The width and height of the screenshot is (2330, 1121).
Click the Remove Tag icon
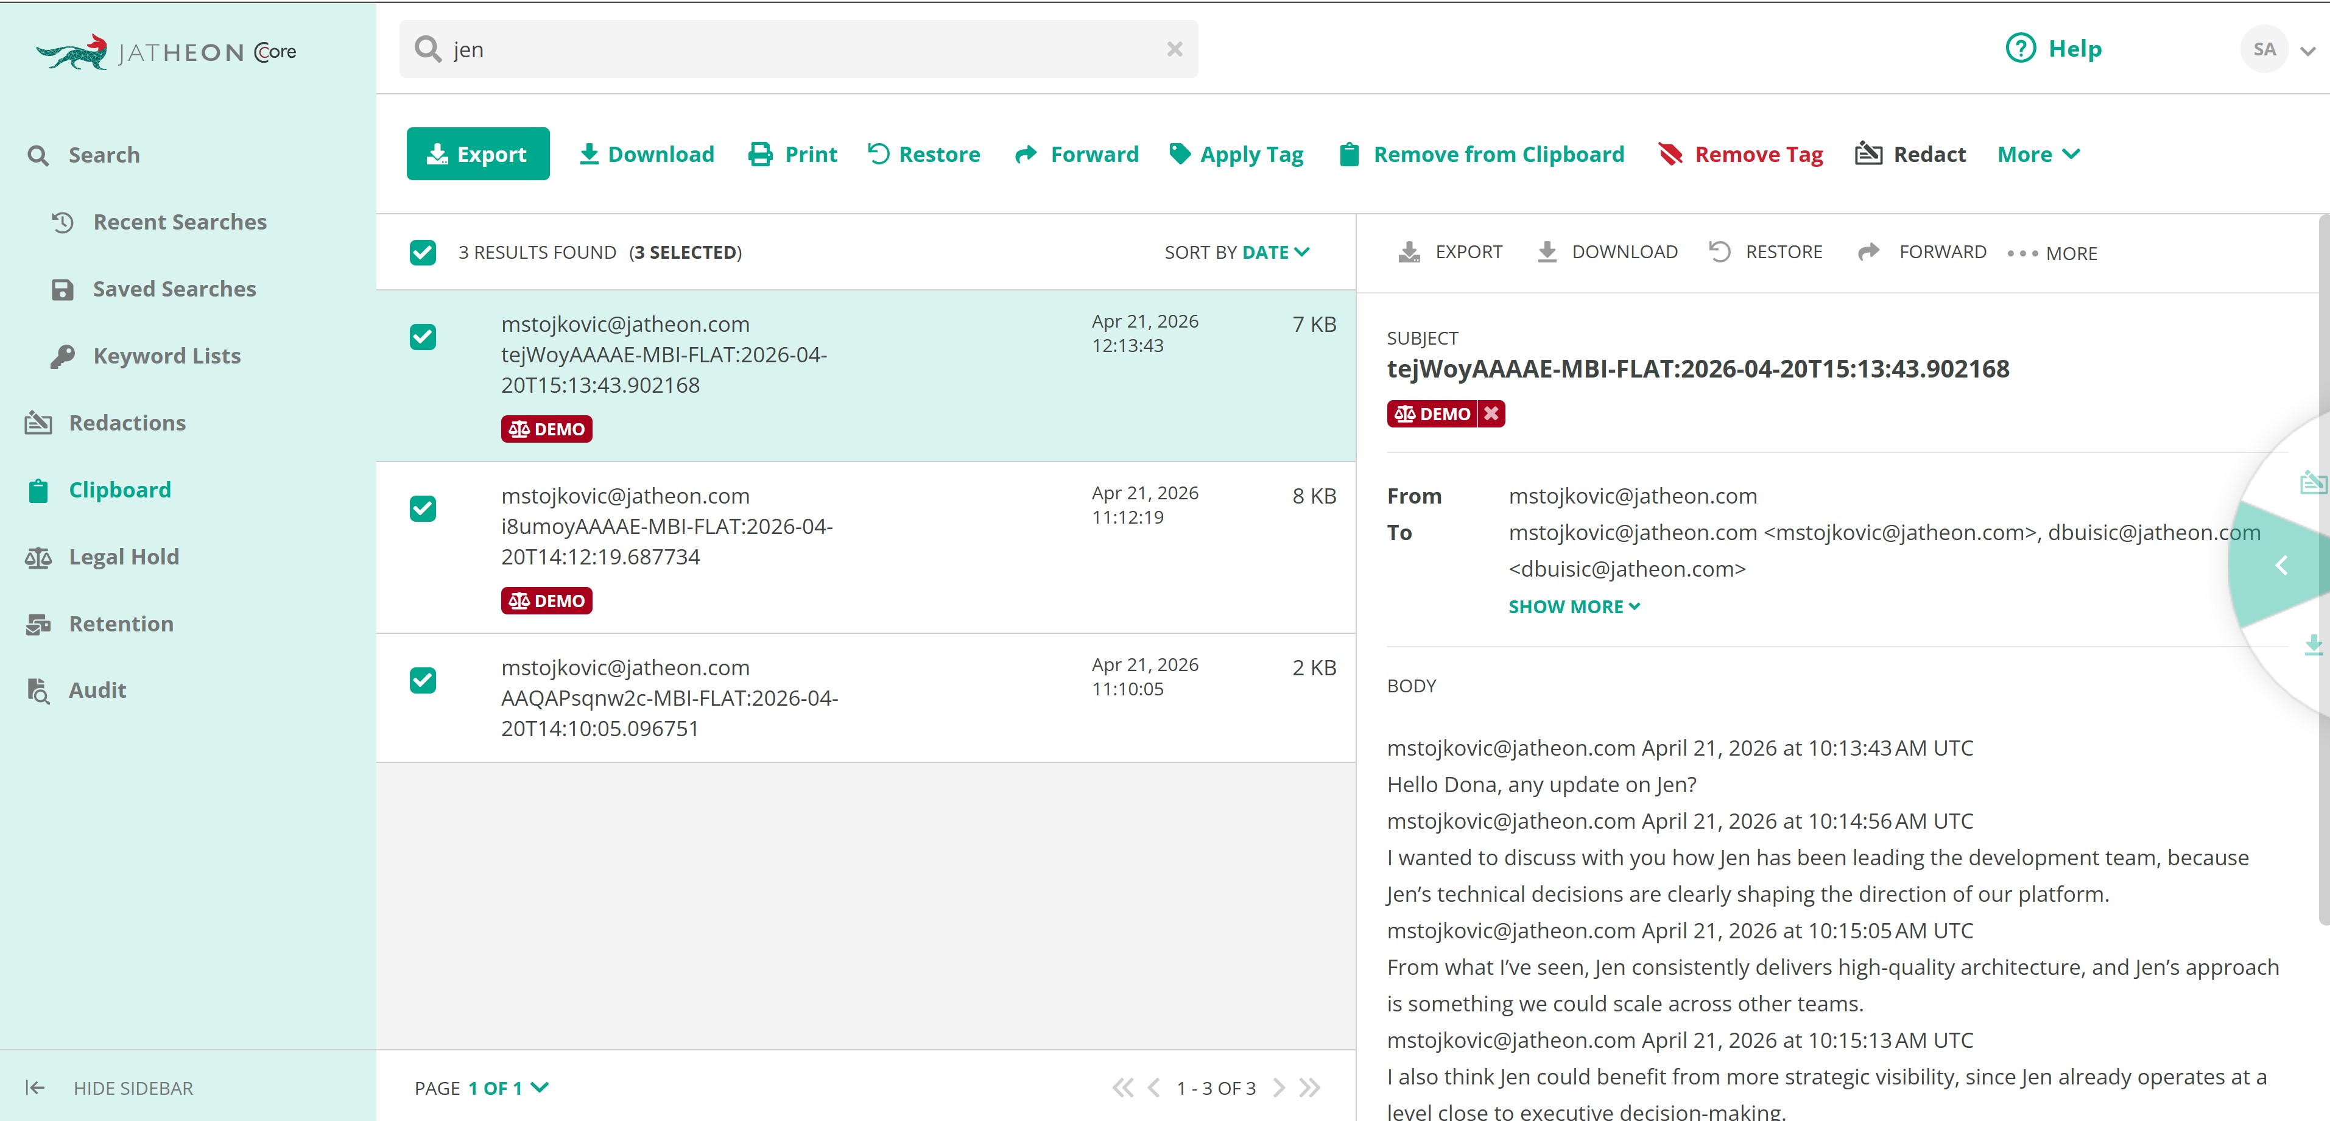pyautogui.click(x=1670, y=155)
